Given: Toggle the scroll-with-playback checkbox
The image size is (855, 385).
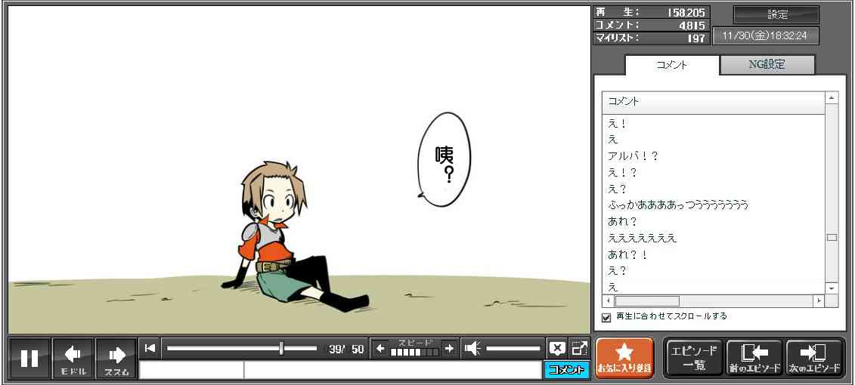Looking at the screenshot, I should (x=606, y=317).
